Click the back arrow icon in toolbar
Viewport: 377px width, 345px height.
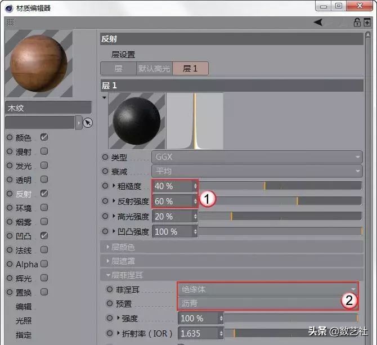pyautogui.click(x=318, y=23)
